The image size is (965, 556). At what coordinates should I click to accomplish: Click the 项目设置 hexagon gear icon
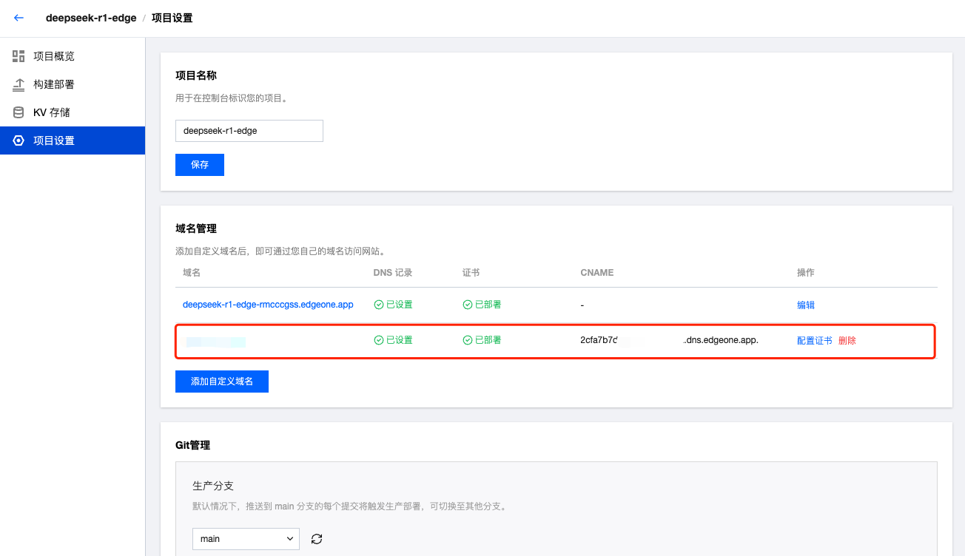pyautogui.click(x=19, y=140)
